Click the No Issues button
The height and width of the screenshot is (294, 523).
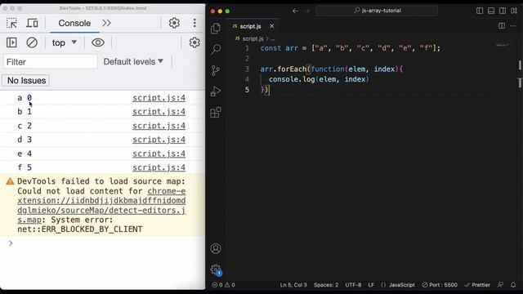[26, 80]
